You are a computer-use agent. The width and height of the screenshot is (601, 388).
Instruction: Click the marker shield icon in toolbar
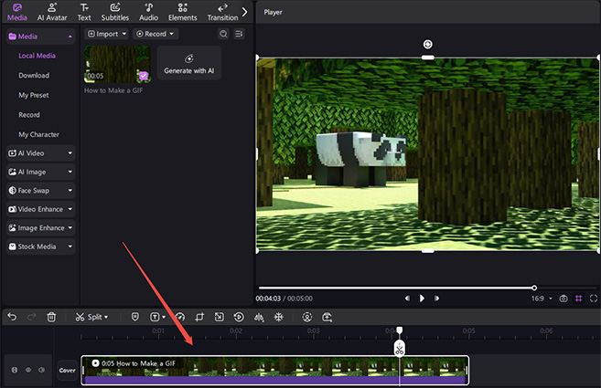tap(134, 317)
